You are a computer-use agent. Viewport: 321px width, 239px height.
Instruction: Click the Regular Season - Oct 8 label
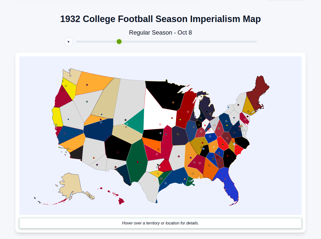click(160, 32)
